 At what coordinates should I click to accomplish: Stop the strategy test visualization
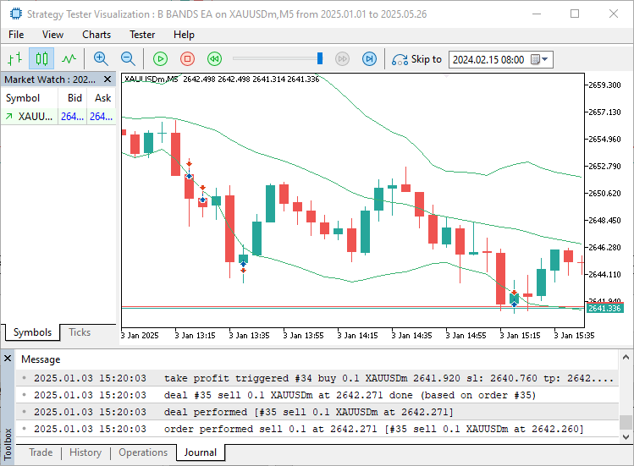tap(187, 58)
